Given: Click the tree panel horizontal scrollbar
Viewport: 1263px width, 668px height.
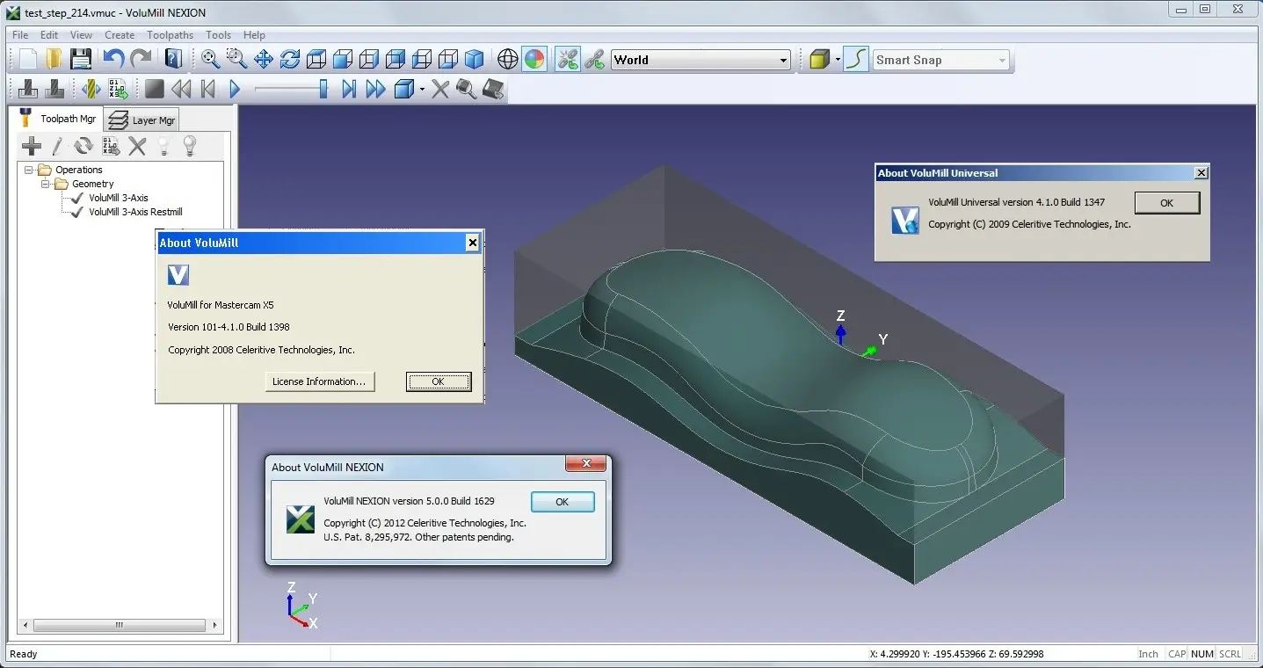Looking at the screenshot, I should coord(120,626).
